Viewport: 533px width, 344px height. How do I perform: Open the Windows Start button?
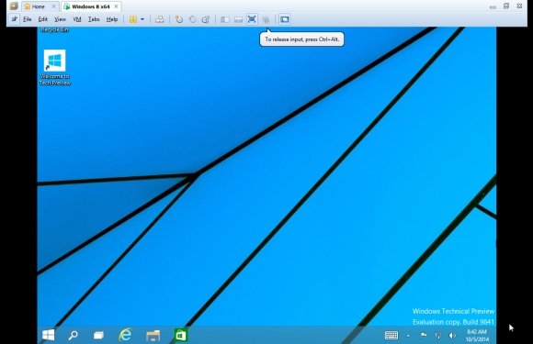(49, 335)
